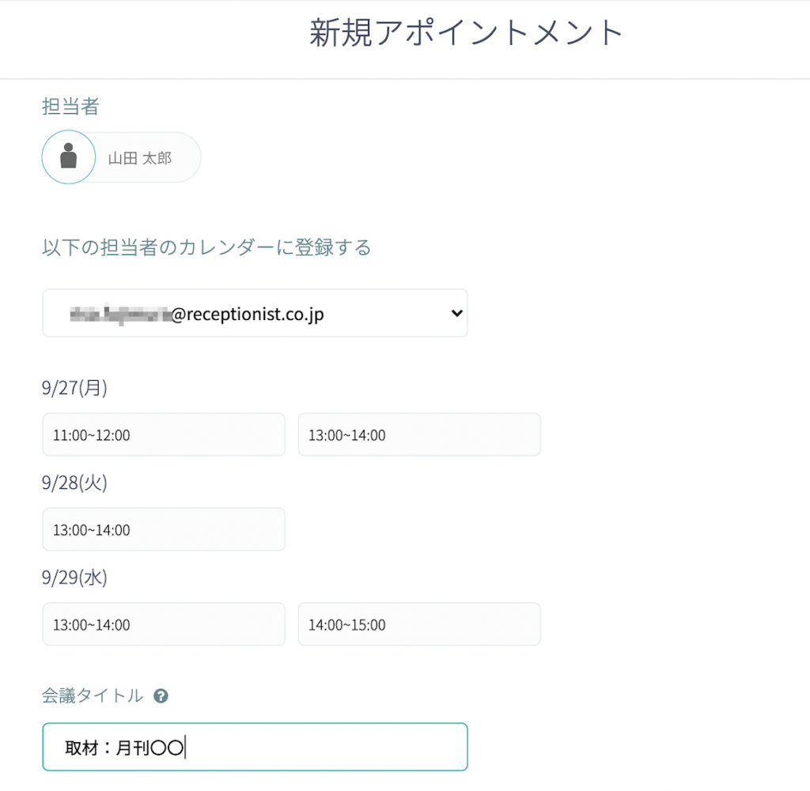Click the 9/27(月) date label
The width and height of the screenshot is (810, 791).
[x=74, y=388]
